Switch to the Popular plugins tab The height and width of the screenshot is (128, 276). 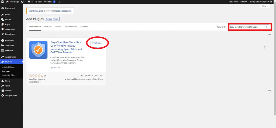pos(58,27)
